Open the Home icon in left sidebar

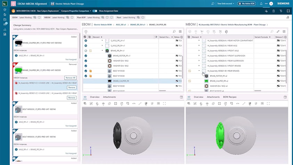[x=5, y=15]
